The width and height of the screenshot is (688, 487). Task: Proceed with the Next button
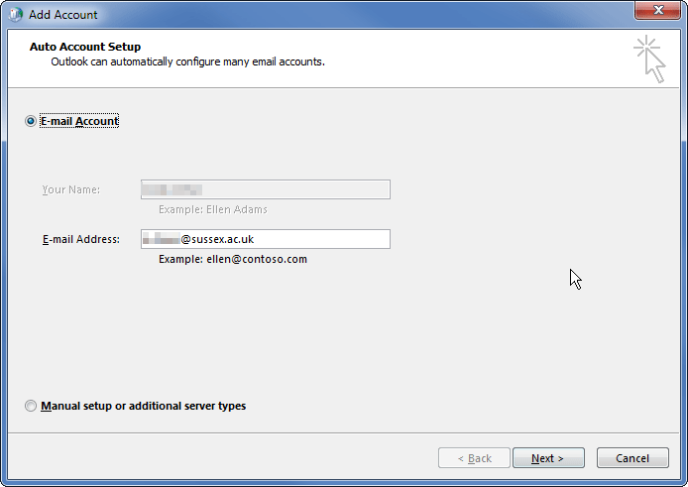pos(548,458)
